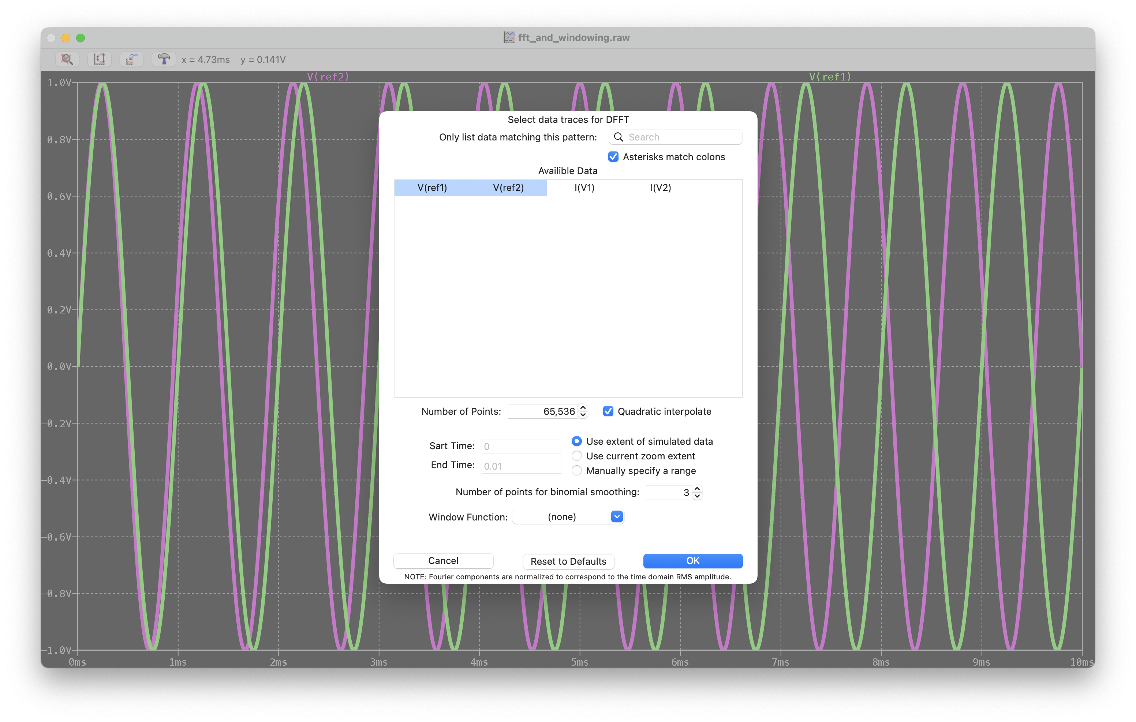1136x722 pixels.
Task: Click the autorange y-axis toolbar icon
Action: tap(99, 59)
